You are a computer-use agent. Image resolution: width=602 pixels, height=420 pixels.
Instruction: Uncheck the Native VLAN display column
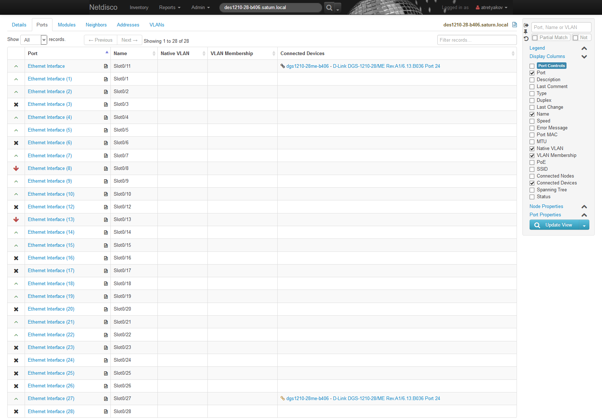[x=532, y=149]
